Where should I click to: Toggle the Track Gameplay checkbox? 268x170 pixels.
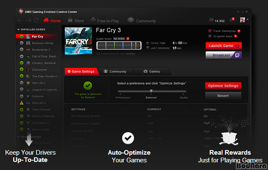[x=210, y=31]
